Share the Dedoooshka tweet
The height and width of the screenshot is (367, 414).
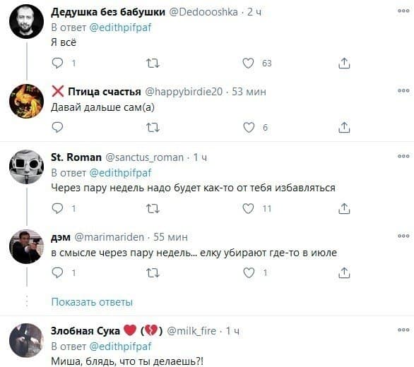[x=344, y=64]
